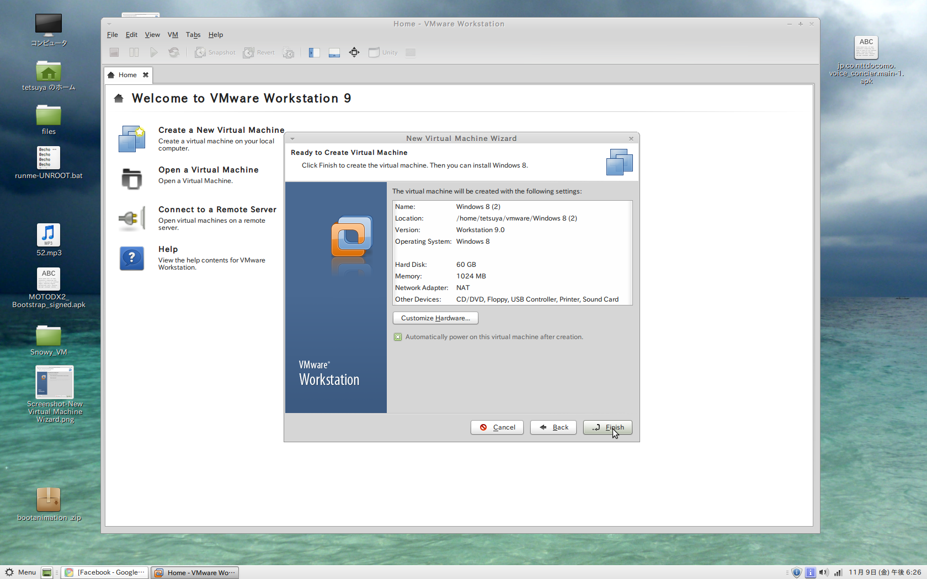Select the Version value Workstation 9.0
The height and width of the screenshot is (579, 927).
tap(481, 230)
